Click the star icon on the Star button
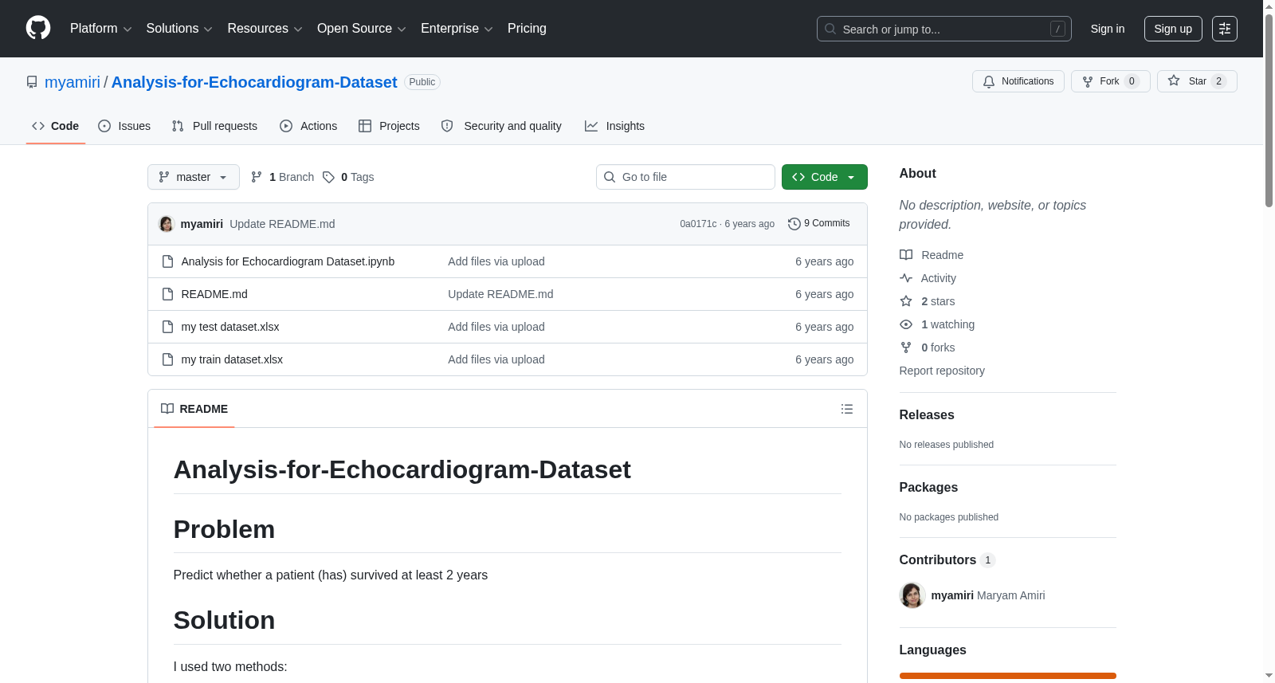This screenshot has width=1275, height=683. coord(1174,80)
